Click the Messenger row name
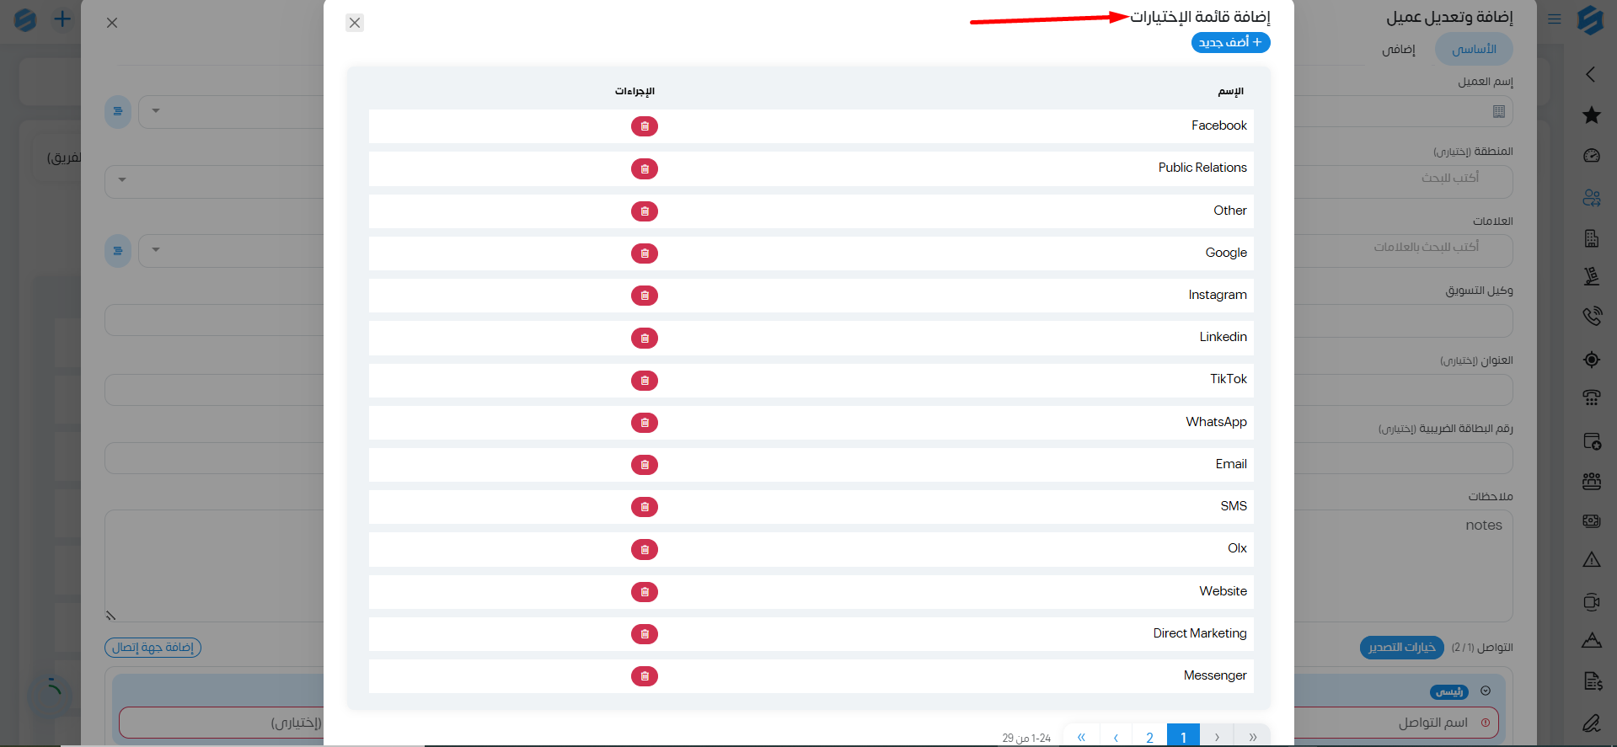This screenshot has height=747, width=1617. (1214, 675)
